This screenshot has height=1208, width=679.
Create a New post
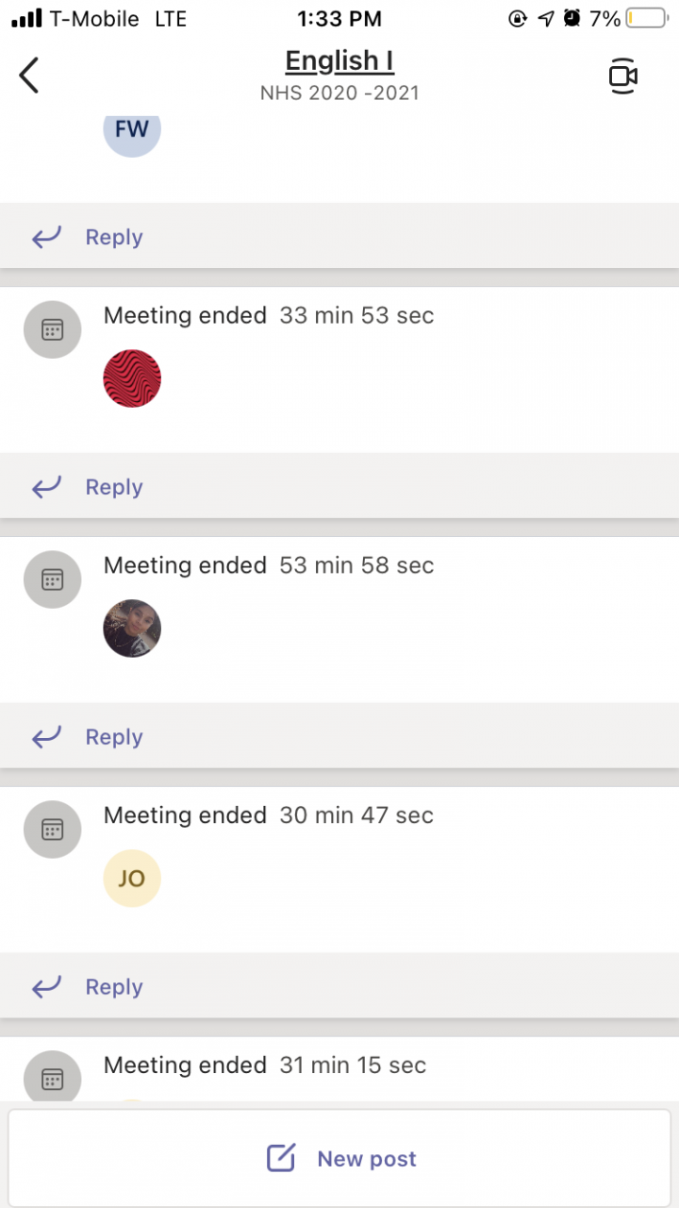340,1159
